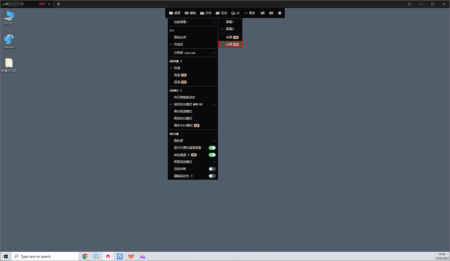Open the WPS Office taskbar icon
This screenshot has height=261, width=450.
pos(131,256)
